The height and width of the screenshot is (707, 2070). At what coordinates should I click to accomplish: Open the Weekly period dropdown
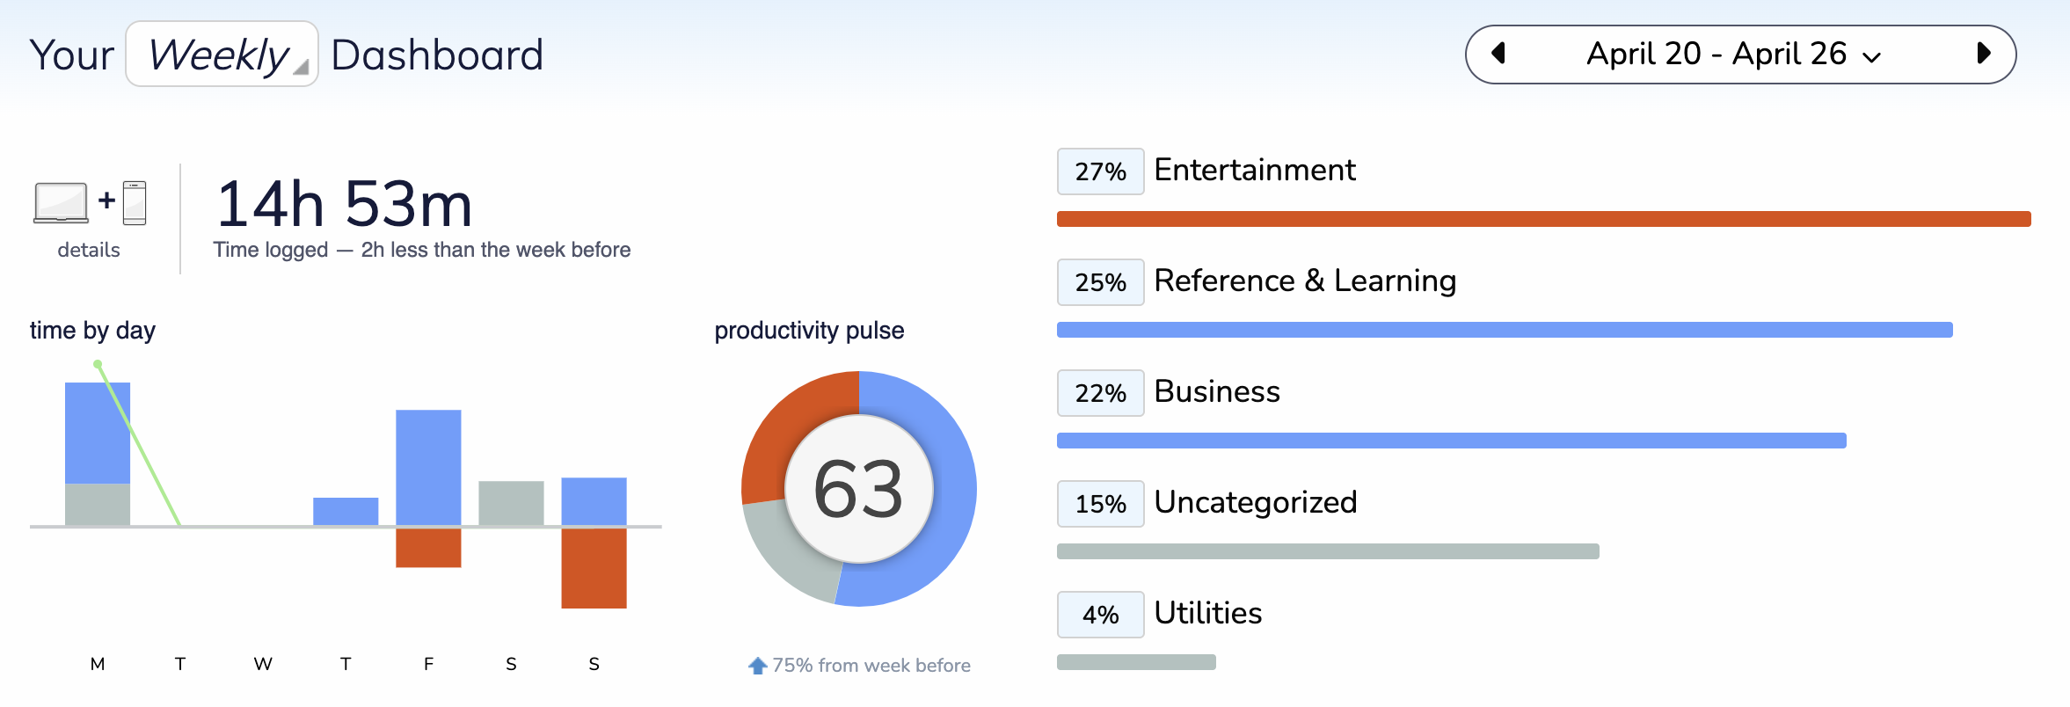(222, 55)
